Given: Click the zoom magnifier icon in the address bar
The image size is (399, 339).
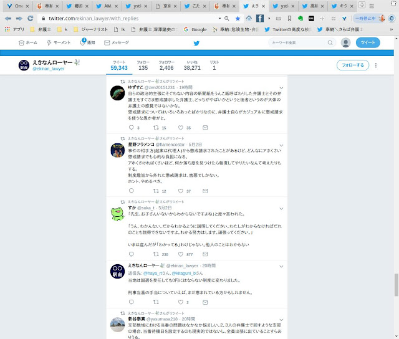Looking at the screenshot, I should pos(227,18).
